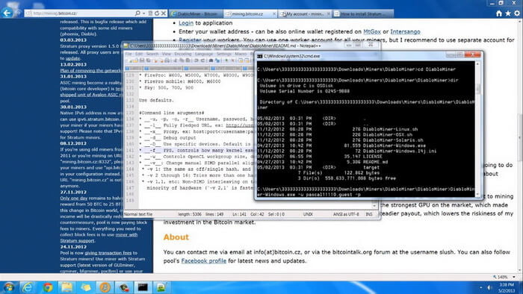Refresh the page in IE
Image resolution: width=523 pixels, height=294 pixels.
157,13
